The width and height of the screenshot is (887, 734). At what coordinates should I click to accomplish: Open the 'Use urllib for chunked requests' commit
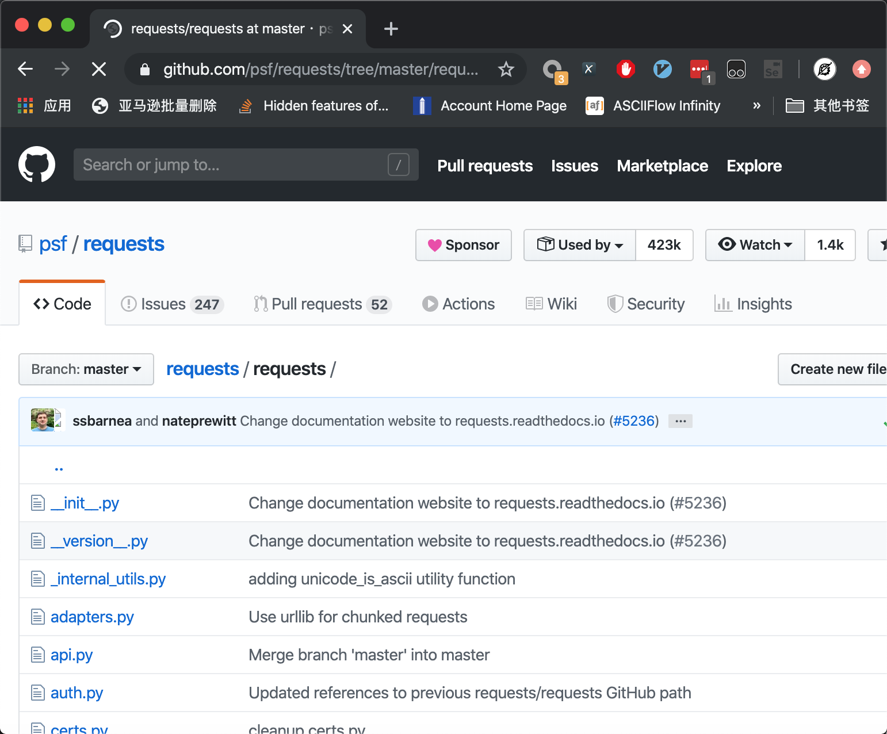click(358, 617)
